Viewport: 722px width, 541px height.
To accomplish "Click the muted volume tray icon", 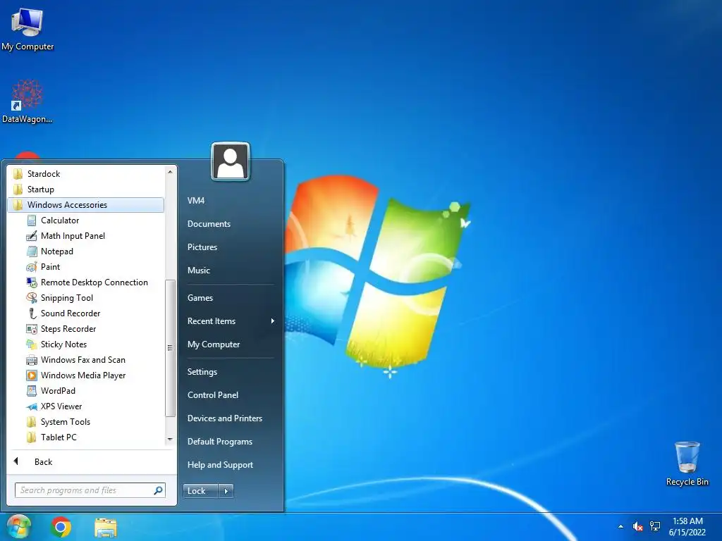I will 637,527.
